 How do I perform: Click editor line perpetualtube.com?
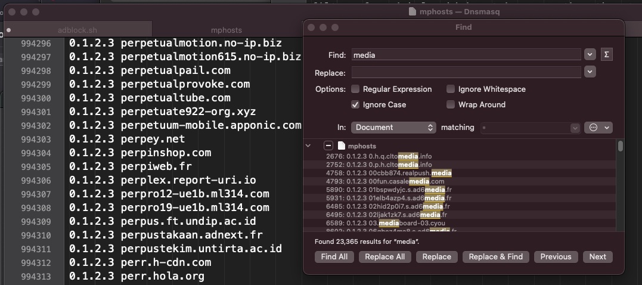[x=150, y=98]
